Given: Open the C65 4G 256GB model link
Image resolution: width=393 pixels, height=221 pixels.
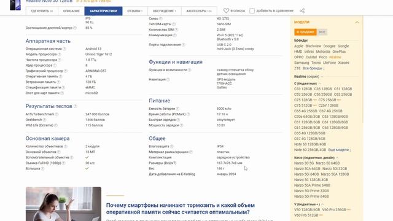Looking at the screenshot, I should click(306, 111).
